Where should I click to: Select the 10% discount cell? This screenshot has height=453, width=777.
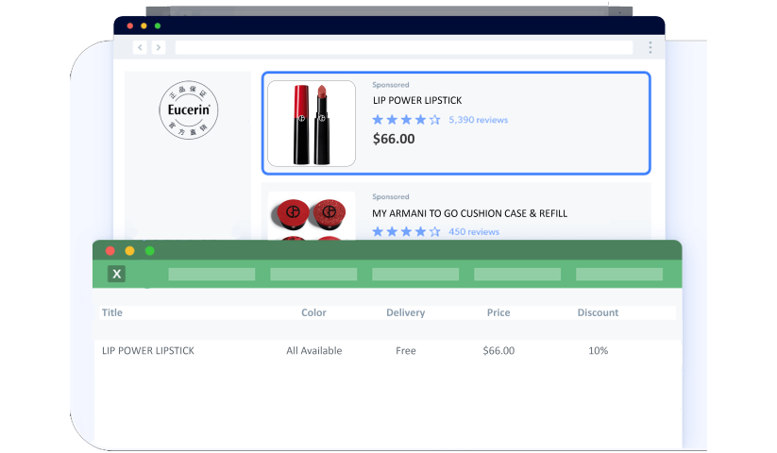599,350
